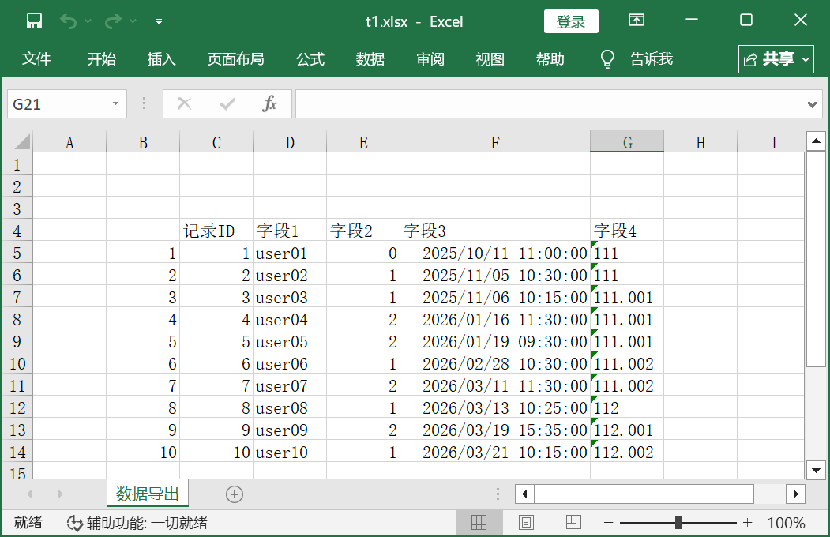The image size is (830, 537).
Task: Select column G header
Action: click(627, 142)
